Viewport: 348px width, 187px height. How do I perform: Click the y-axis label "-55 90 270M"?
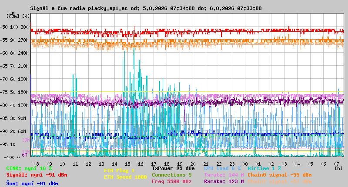[14, 40]
